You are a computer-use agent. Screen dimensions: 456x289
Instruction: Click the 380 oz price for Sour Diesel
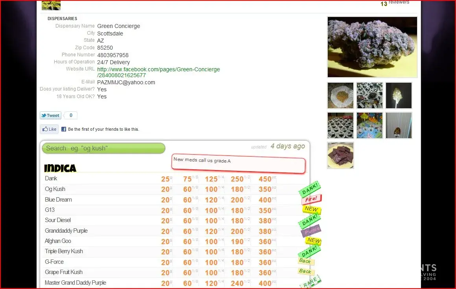[x=267, y=221]
